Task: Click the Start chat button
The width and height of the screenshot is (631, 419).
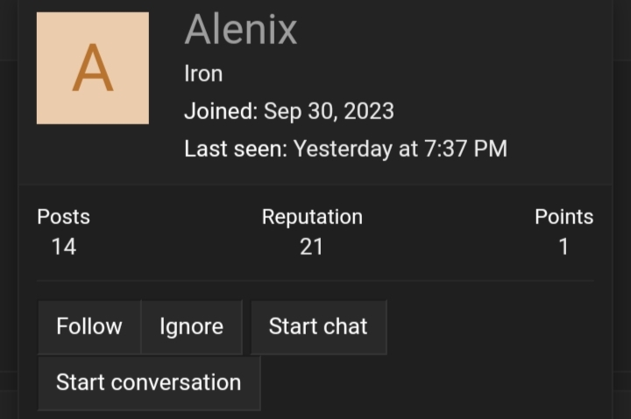Action: click(318, 326)
